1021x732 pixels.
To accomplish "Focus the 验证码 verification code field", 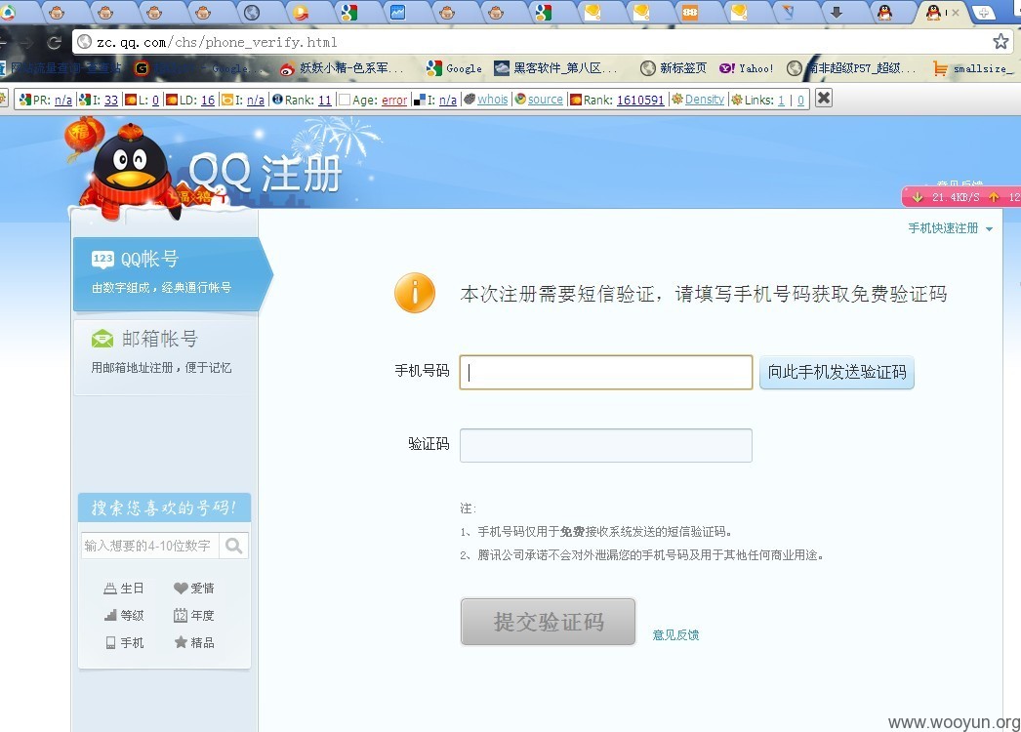I will pos(606,445).
